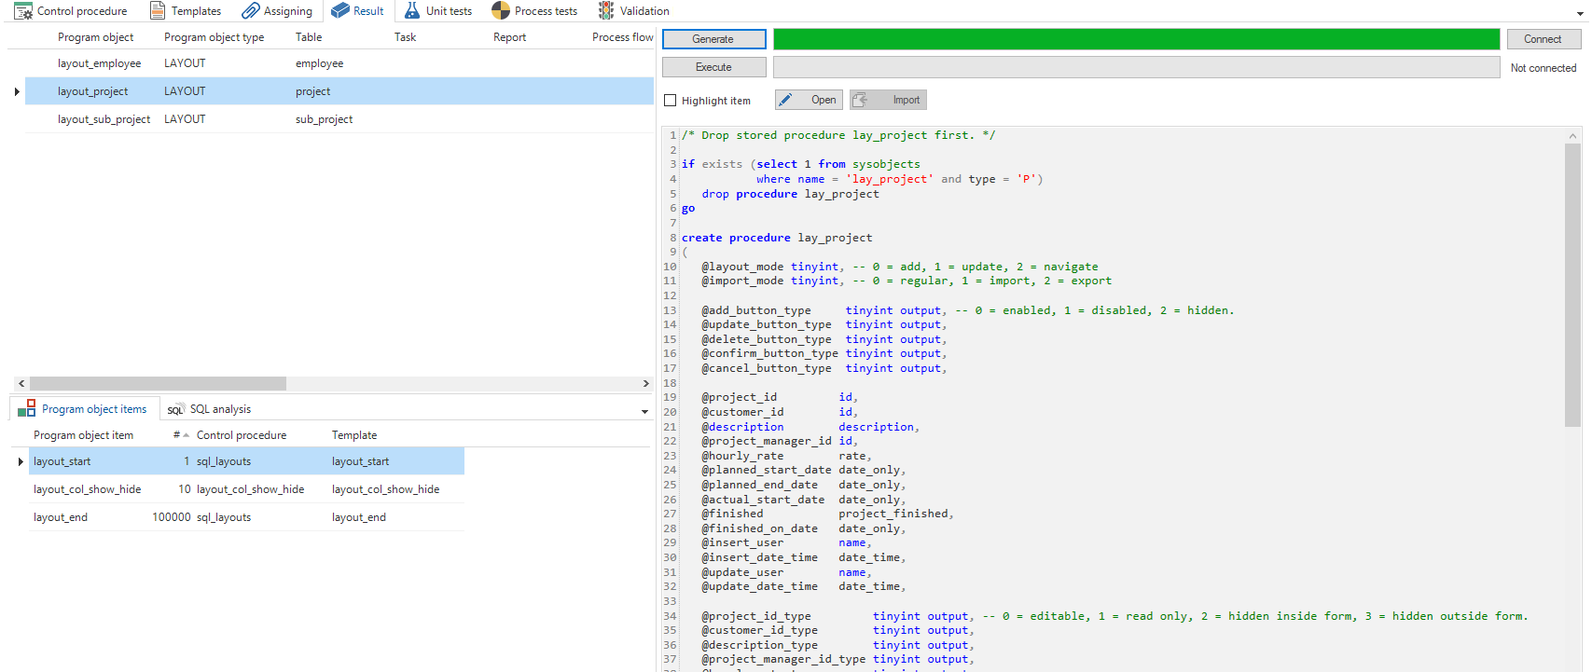Click the Unit tests flask icon
This screenshot has height=672, width=1592.
pyautogui.click(x=411, y=11)
